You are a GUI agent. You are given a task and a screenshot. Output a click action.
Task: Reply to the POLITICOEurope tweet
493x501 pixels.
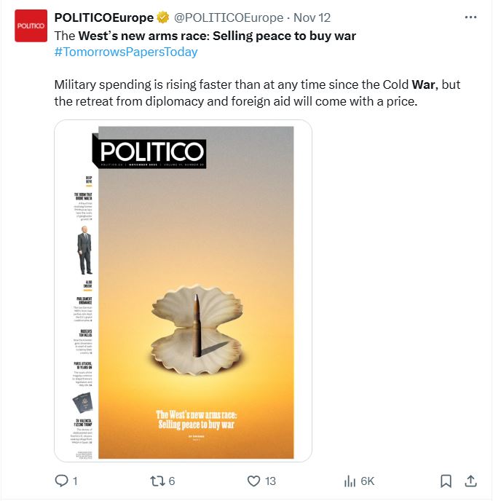tap(62, 481)
